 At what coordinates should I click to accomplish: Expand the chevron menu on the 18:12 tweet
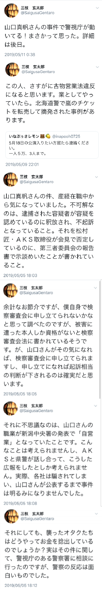coord(96,514)
